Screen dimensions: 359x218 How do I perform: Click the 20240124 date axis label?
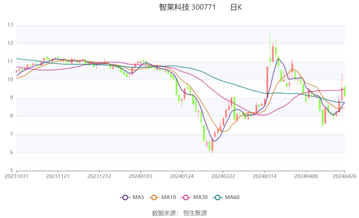point(182,176)
